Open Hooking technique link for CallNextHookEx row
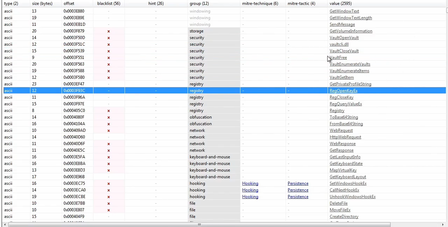Viewport: 448px width, 227px height. [x=250, y=190]
